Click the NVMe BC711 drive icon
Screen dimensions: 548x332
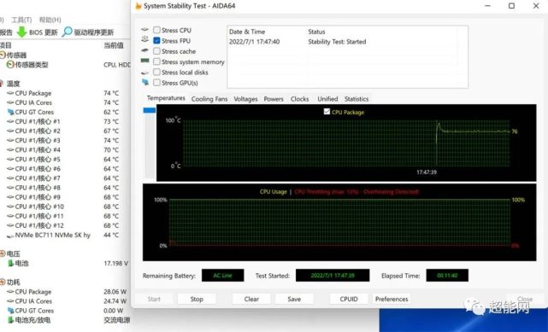tap(10, 236)
